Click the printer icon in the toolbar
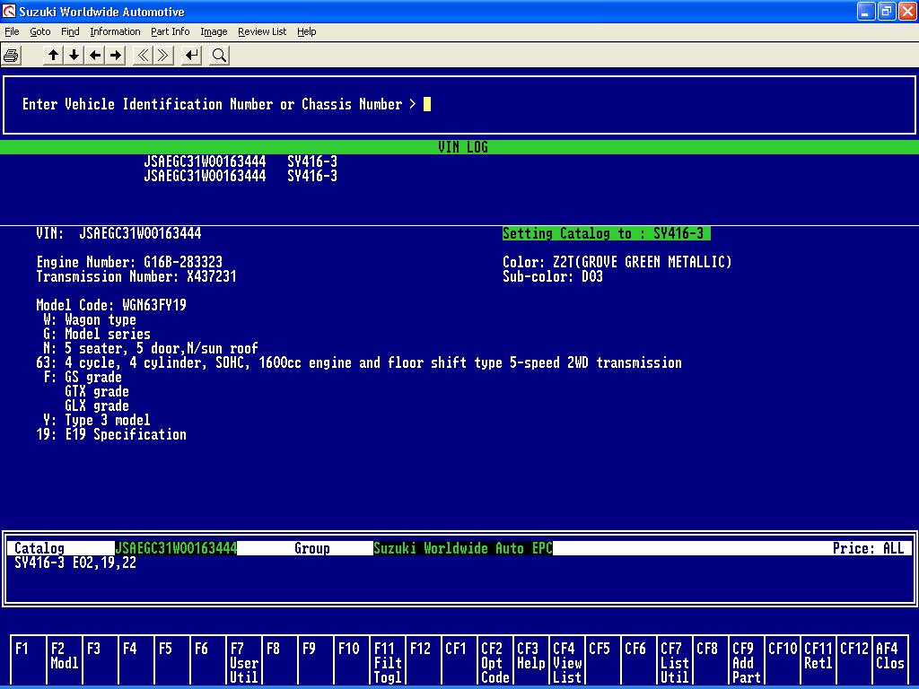This screenshot has width=919, height=689. tap(11, 56)
